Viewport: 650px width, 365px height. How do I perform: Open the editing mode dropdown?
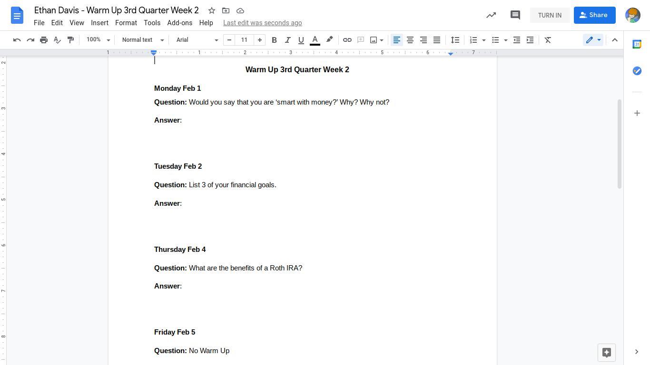tap(593, 40)
